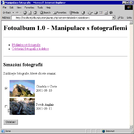Click the Print icon in the toolbar
This screenshot has height=134, width=134.
[96, 13]
